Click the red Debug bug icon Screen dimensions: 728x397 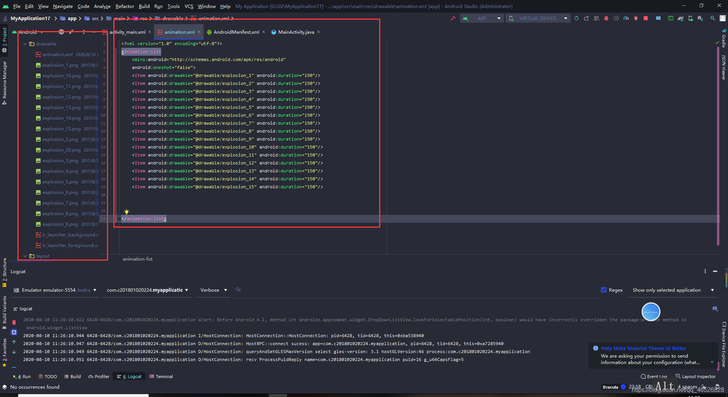click(606, 18)
